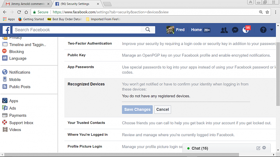280x157 pixels.
Task: Click the Support Inbox lifebuoy icon
Action: click(x=4, y=122)
